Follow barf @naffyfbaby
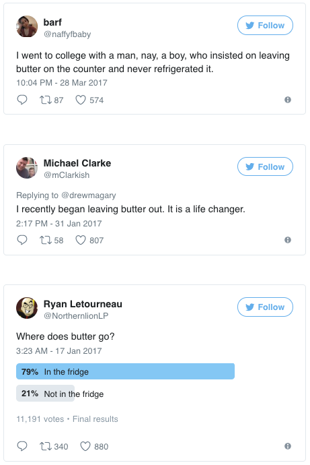 click(265, 26)
